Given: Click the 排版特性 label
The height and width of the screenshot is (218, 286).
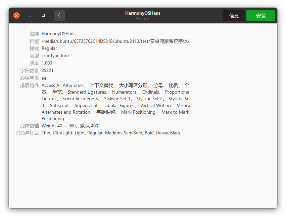Looking at the screenshot, I should (x=30, y=85).
